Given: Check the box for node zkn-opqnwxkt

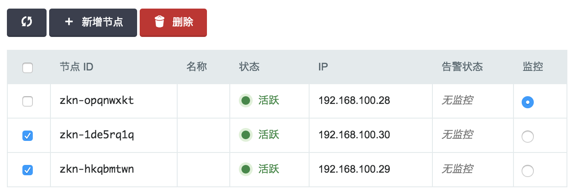Looking at the screenshot, I should pyautogui.click(x=28, y=101).
